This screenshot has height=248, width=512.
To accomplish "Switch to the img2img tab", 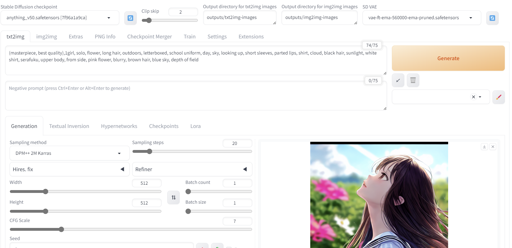I will click(47, 37).
